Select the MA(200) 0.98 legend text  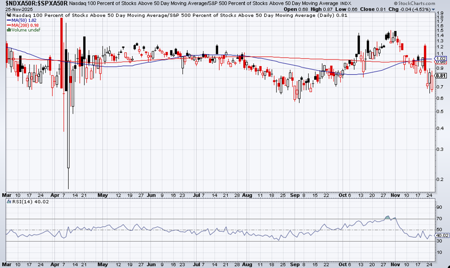pyautogui.click(x=25, y=25)
